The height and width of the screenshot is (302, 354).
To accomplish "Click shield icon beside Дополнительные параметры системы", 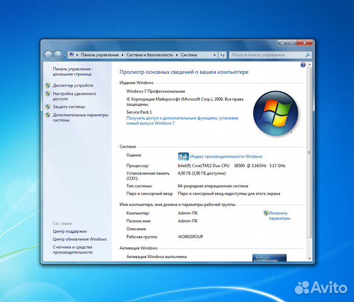I will tap(48, 115).
